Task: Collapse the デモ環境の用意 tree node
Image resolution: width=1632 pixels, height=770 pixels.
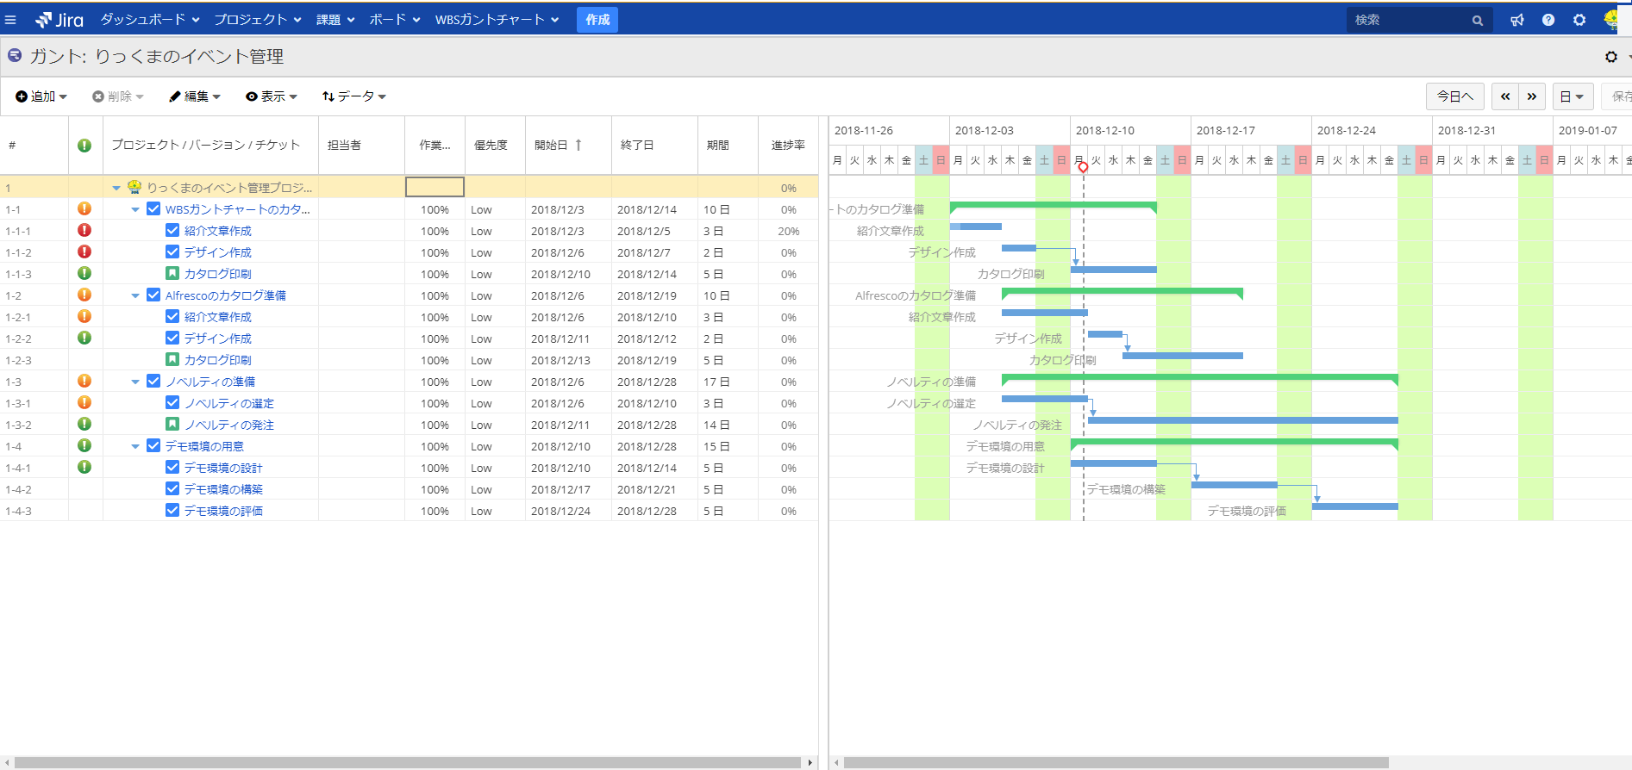Action: coord(135,446)
